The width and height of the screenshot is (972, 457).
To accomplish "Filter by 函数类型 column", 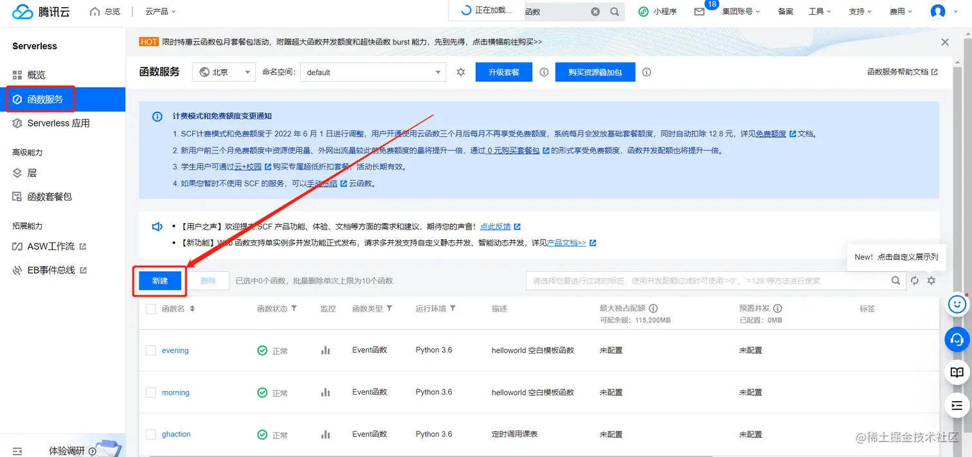I will click(389, 309).
